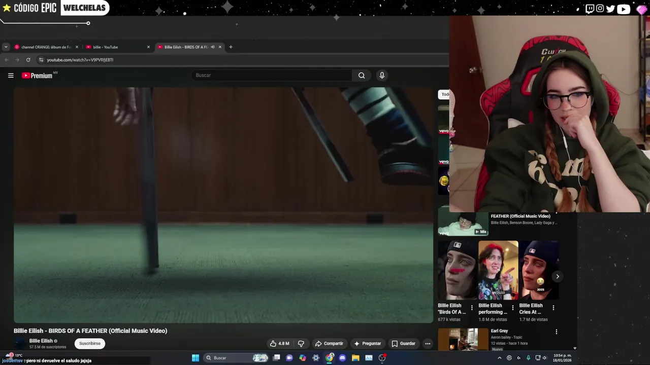650x365 pixels.
Task: Open Task View from taskbar
Action: click(276, 358)
